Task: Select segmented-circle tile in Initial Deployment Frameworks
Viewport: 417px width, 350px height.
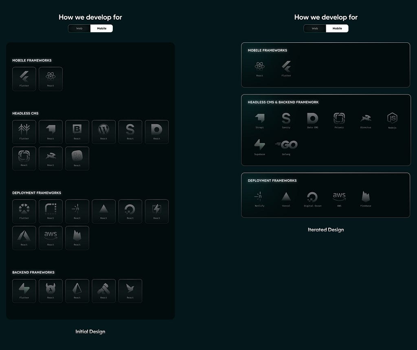Action: point(24,211)
